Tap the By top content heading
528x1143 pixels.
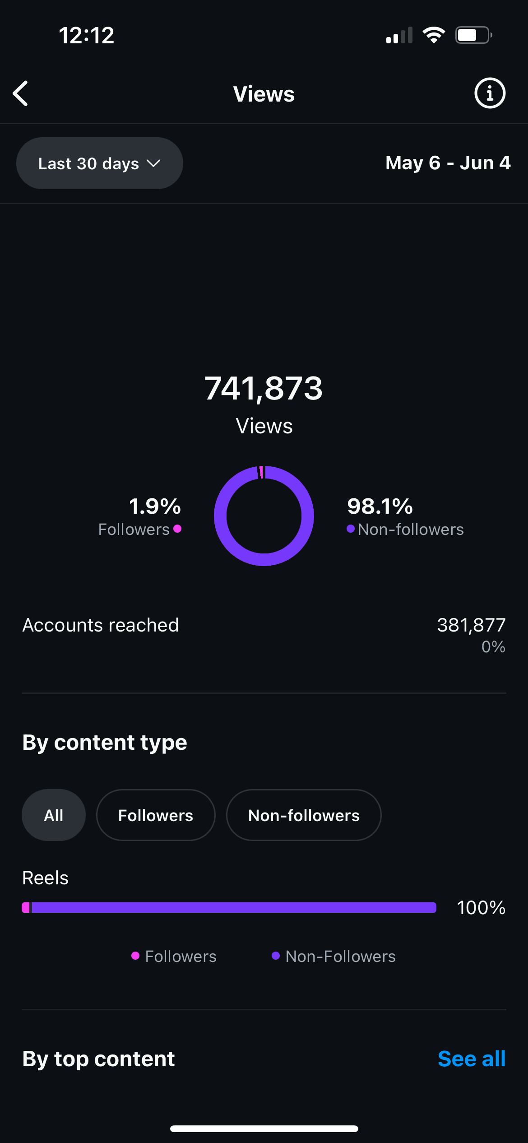coord(98,1059)
